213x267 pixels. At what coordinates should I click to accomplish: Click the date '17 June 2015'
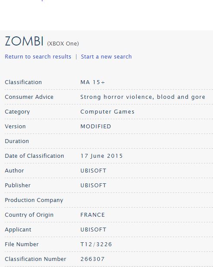(102, 156)
